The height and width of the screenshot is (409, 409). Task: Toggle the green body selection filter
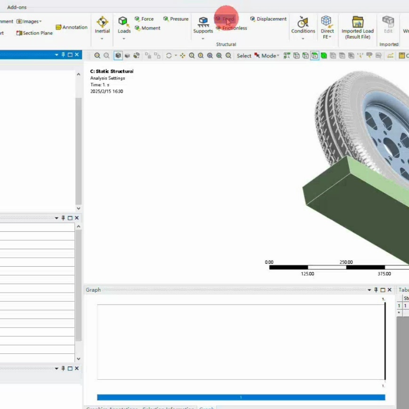324,56
